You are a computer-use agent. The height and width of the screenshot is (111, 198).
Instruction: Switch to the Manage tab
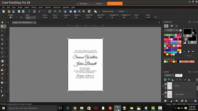[x=84, y=3]
